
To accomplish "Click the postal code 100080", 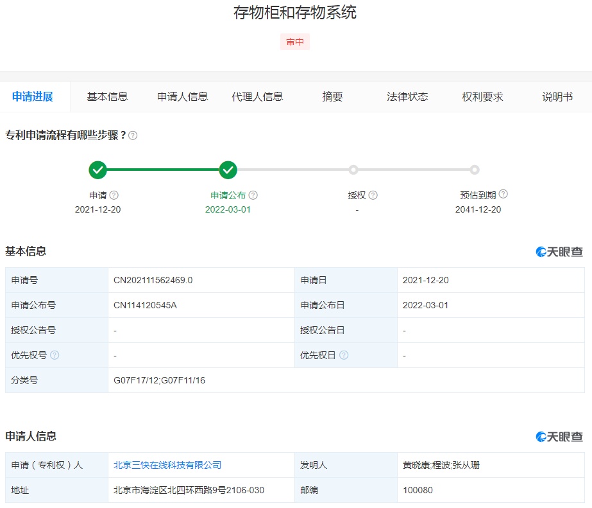I will (418, 490).
